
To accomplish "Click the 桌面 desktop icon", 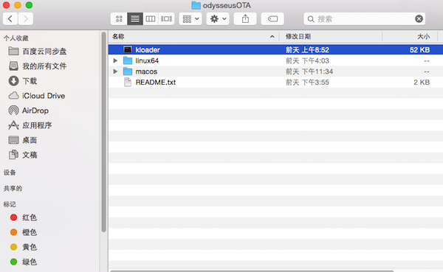I will (x=13, y=140).
